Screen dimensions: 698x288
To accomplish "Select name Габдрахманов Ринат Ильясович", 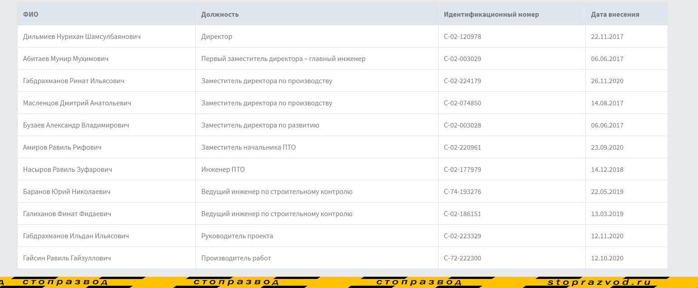I will 74,81.
